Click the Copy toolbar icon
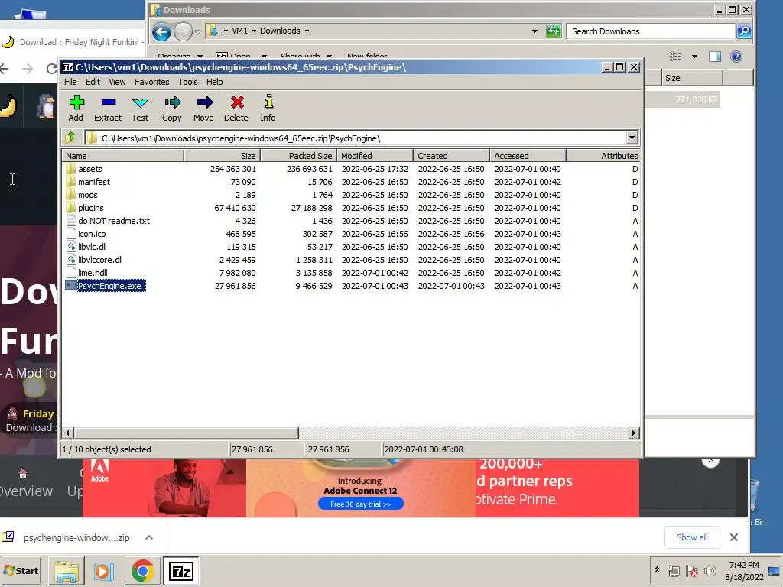Image resolution: width=783 pixels, height=587 pixels. (172, 103)
